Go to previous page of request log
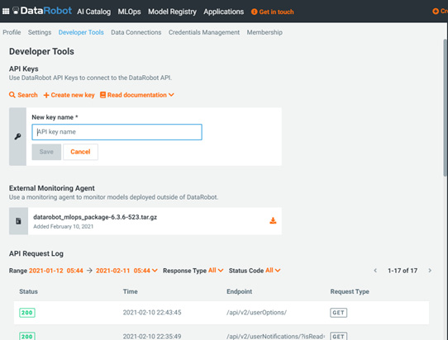Screen dimensions: 448x340 [x=375, y=271]
